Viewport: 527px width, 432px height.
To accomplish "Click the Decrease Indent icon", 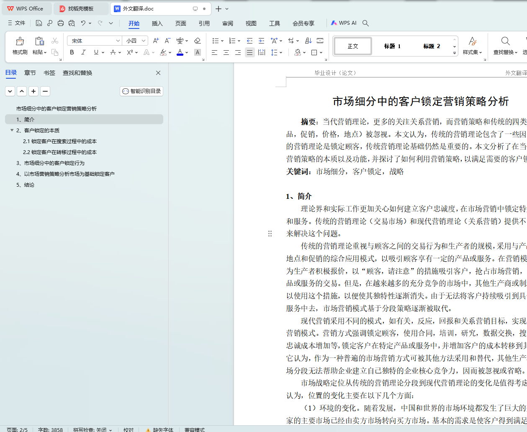I will (249, 41).
